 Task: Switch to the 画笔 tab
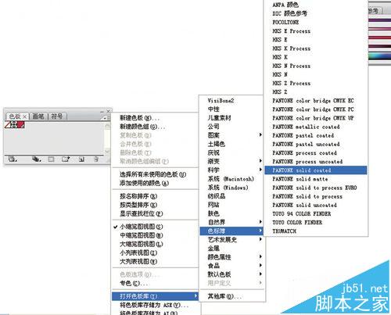(x=38, y=116)
